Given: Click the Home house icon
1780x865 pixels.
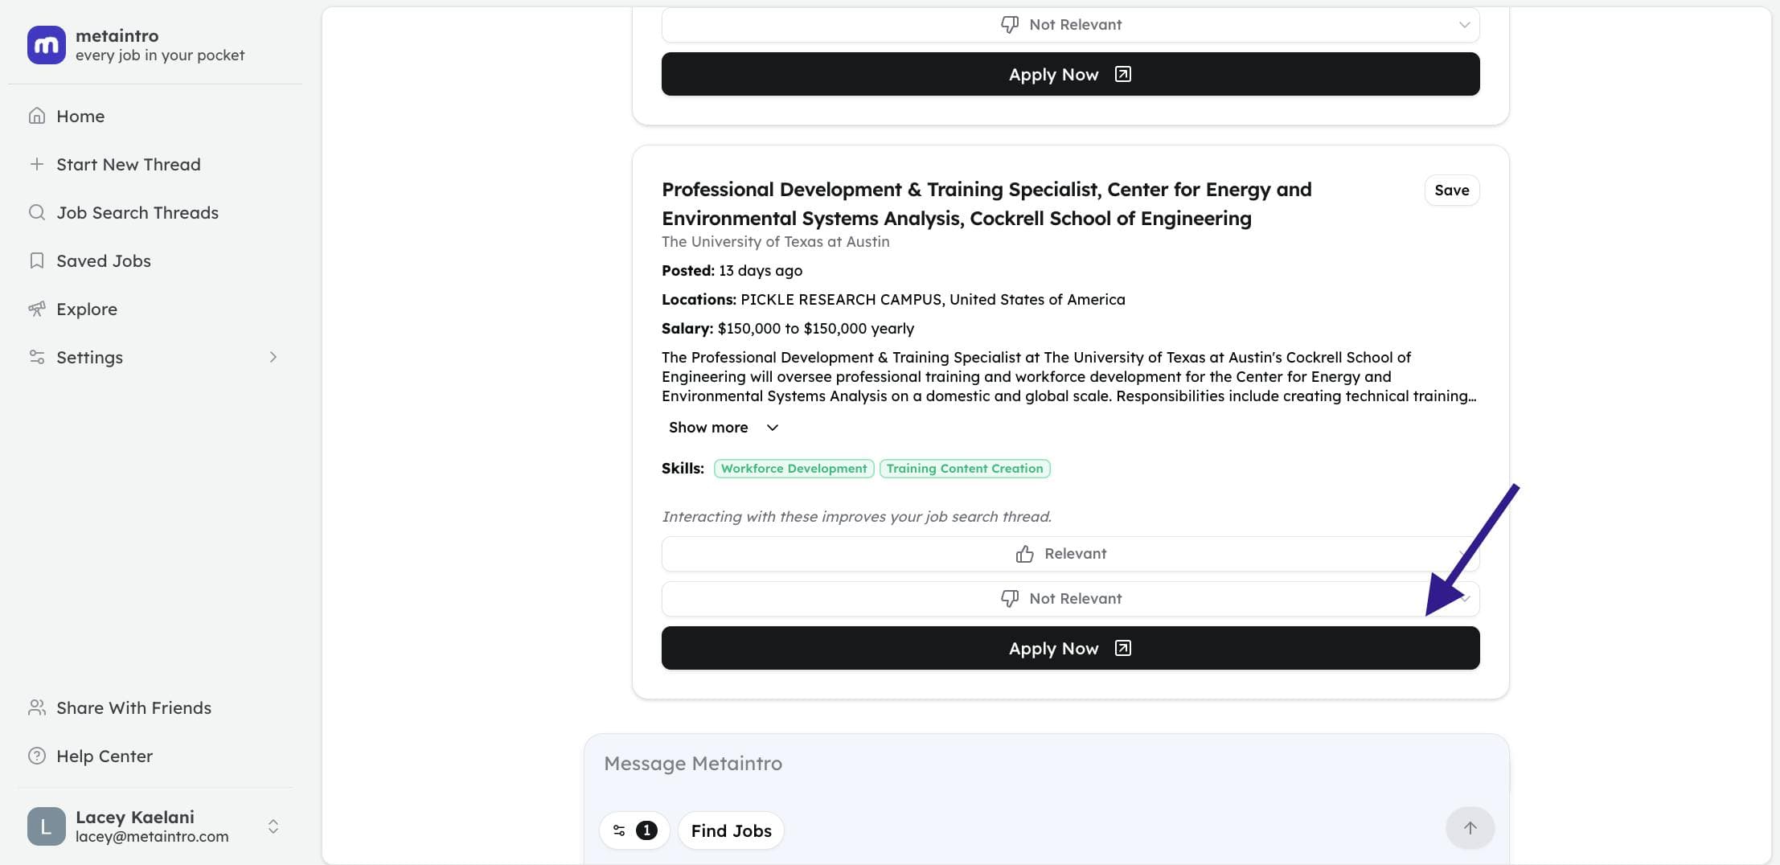Looking at the screenshot, I should pos(37,116).
